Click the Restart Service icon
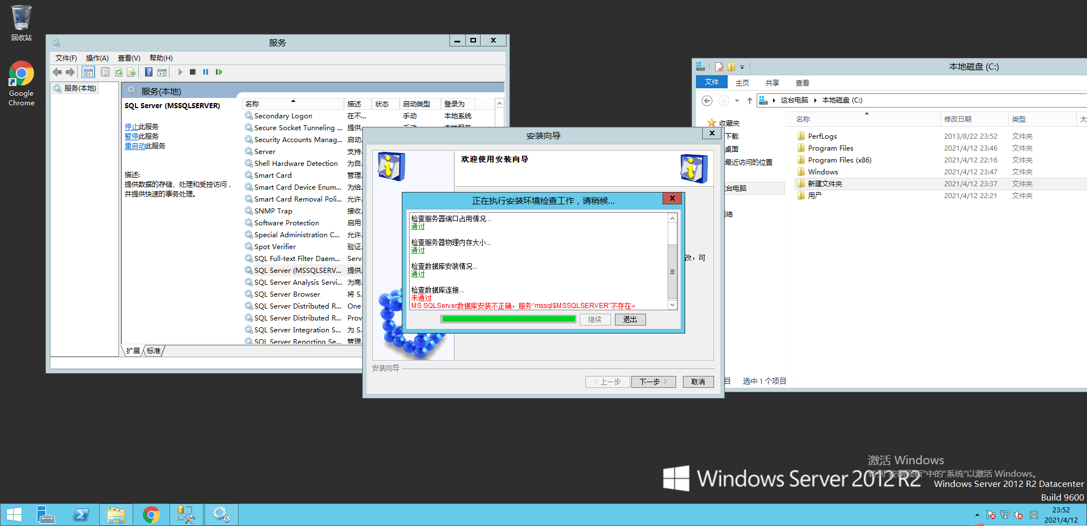1087x526 pixels. 219,72
